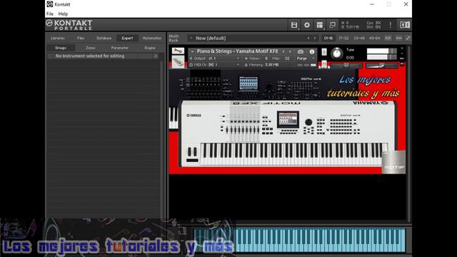
Task: Open the Help menu
Action: click(63, 14)
